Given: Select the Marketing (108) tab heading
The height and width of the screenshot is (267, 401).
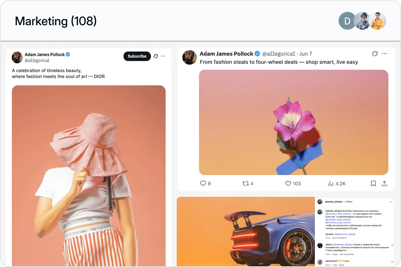Looking at the screenshot, I should point(55,21).
